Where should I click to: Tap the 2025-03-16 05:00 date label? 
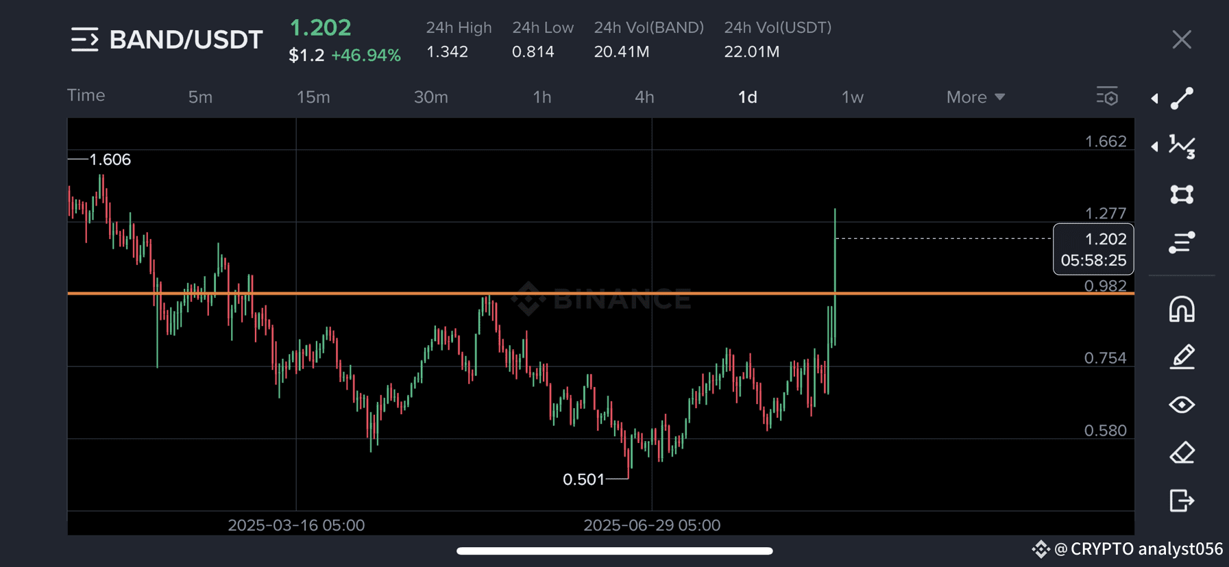pyautogui.click(x=296, y=525)
